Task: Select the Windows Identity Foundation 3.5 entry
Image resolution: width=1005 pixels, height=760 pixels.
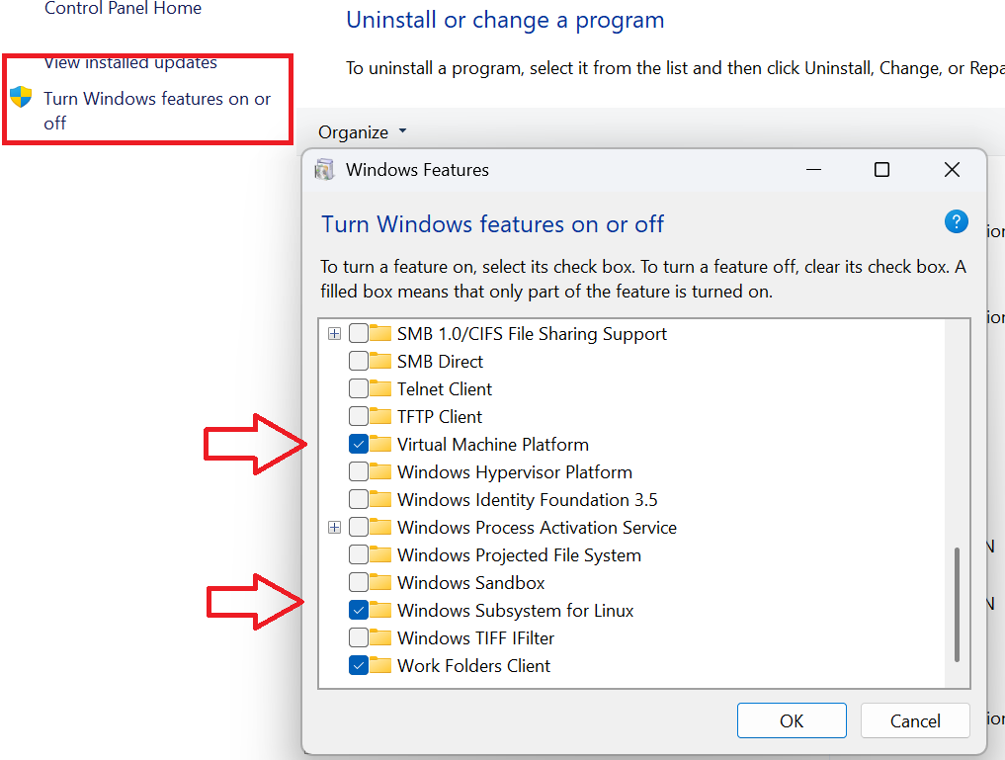Action: click(x=527, y=500)
